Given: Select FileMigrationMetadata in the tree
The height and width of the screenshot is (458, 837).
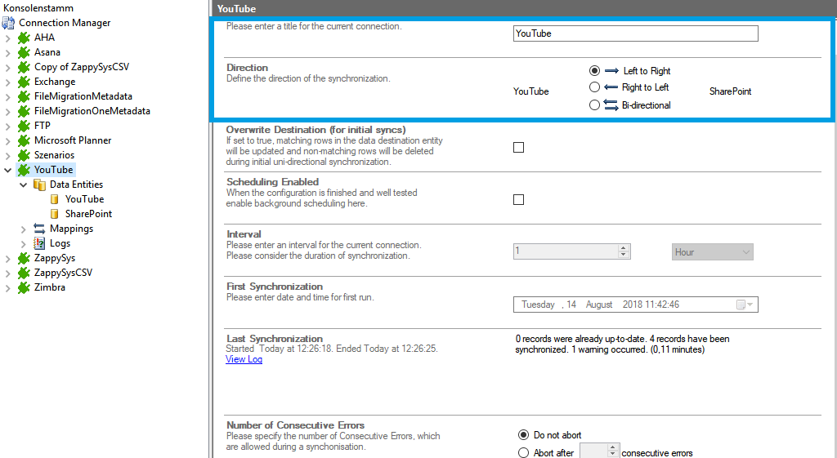Looking at the screenshot, I should [x=83, y=96].
